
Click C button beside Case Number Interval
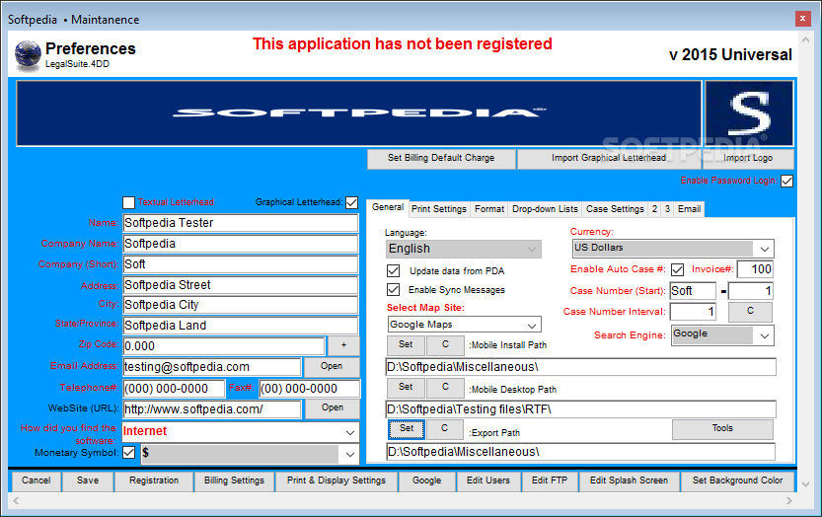click(x=750, y=312)
